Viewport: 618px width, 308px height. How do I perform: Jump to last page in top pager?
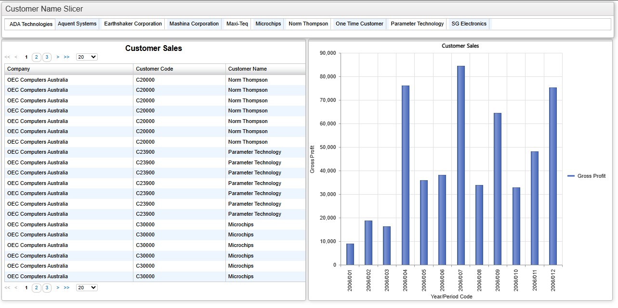[x=66, y=57]
